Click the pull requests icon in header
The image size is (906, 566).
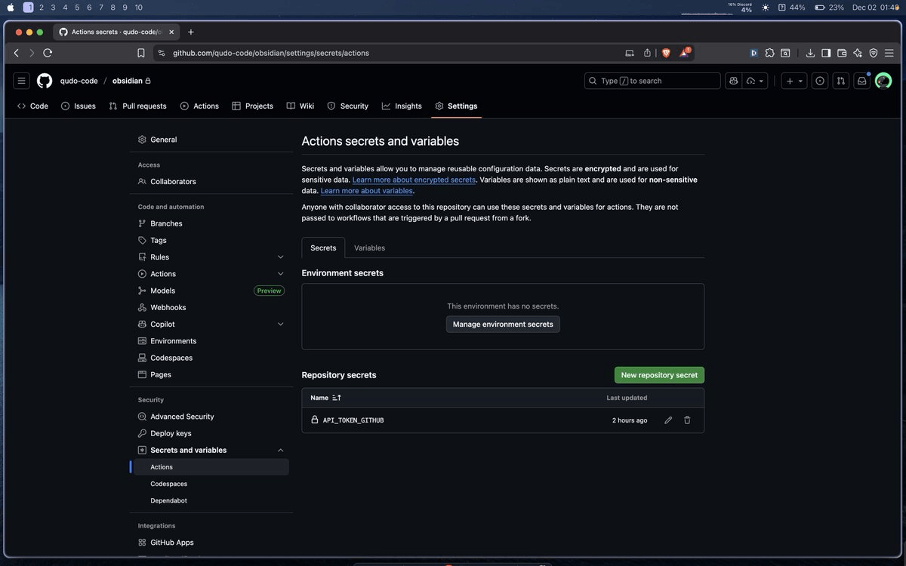coord(840,81)
